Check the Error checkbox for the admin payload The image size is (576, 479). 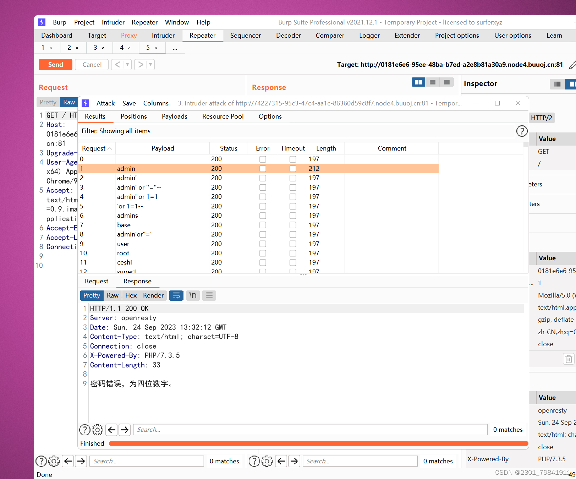click(263, 169)
